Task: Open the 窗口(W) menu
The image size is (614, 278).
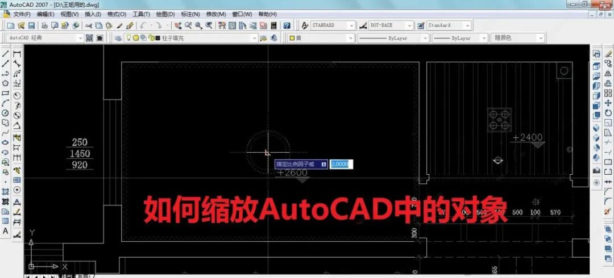Action: click(x=242, y=14)
